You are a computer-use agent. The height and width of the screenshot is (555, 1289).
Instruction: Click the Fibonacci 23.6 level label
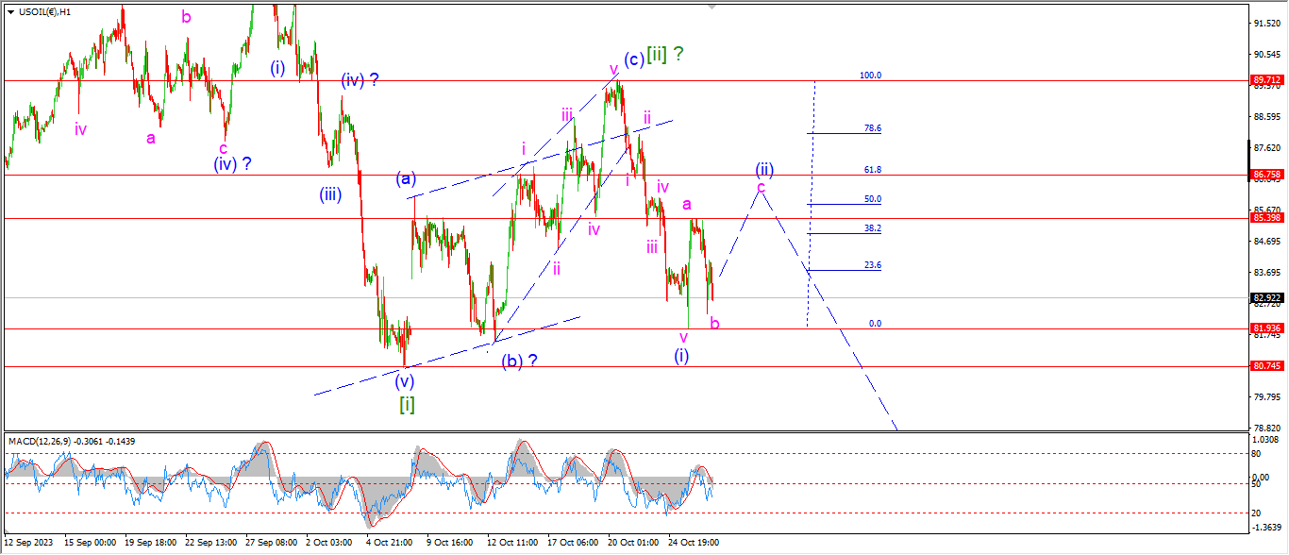872,265
